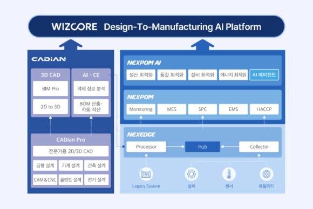
Task: Click the HACCP box
Action: tap(264, 109)
